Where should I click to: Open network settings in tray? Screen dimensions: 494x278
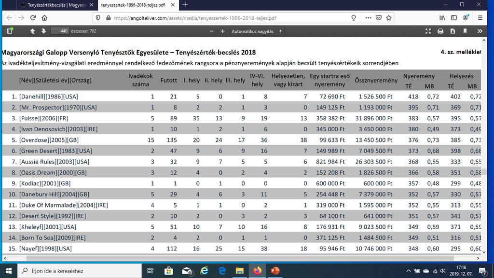point(435,271)
